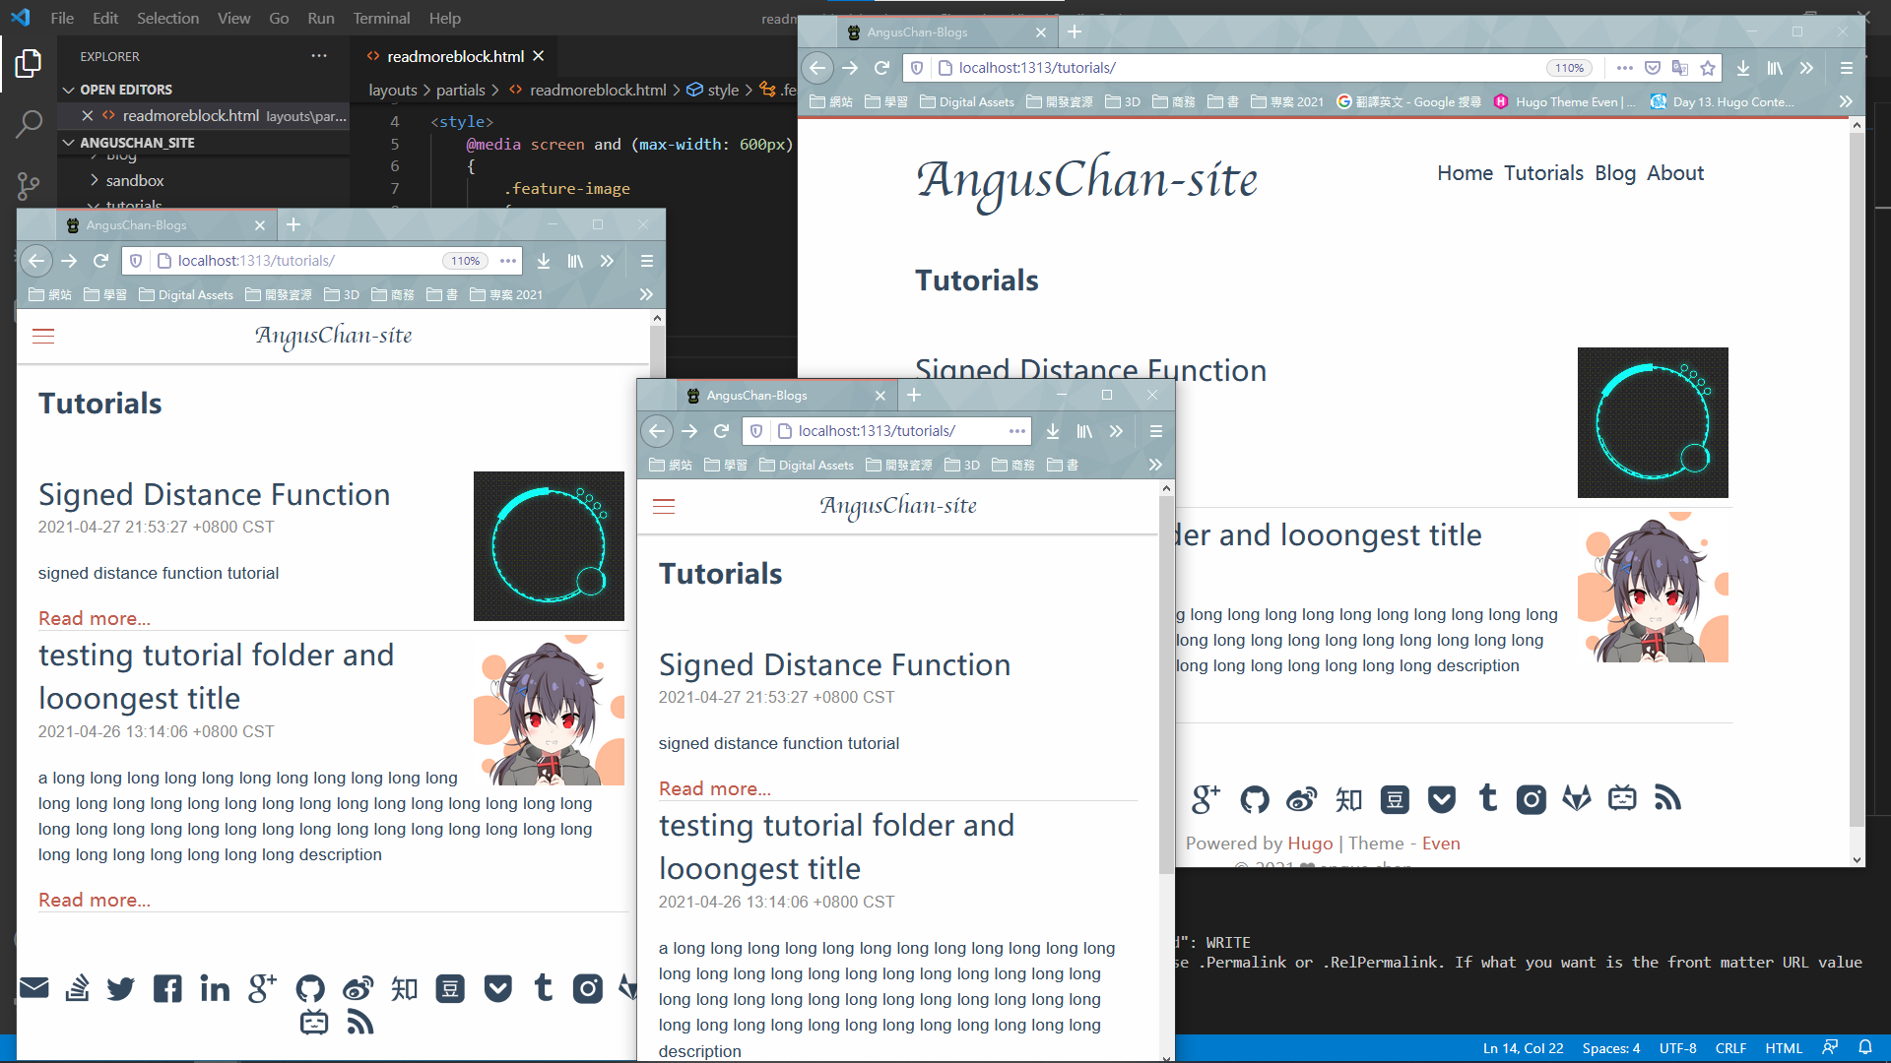Show more bookmarks chevron in large Firefox window
Viewport: 1891px width, 1063px height.
1846,101
